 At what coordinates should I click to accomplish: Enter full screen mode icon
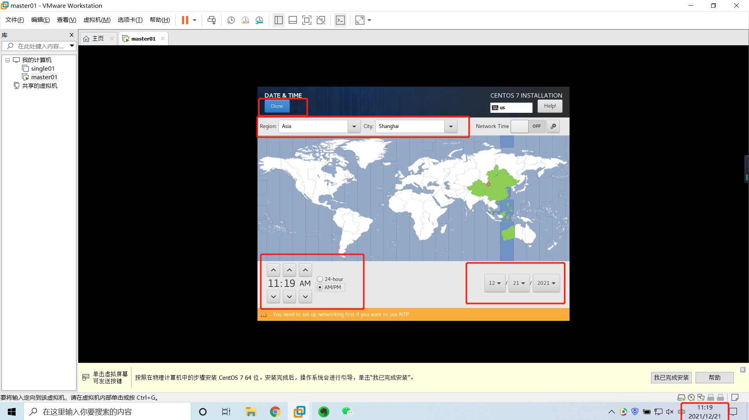(307, 20)
